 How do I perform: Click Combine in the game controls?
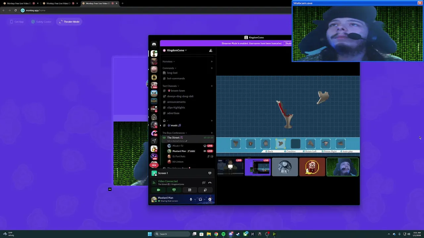click(x=290, y=151)
